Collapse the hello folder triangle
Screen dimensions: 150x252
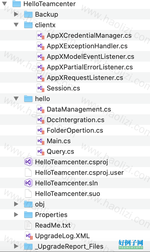click(x=16, y=99)
